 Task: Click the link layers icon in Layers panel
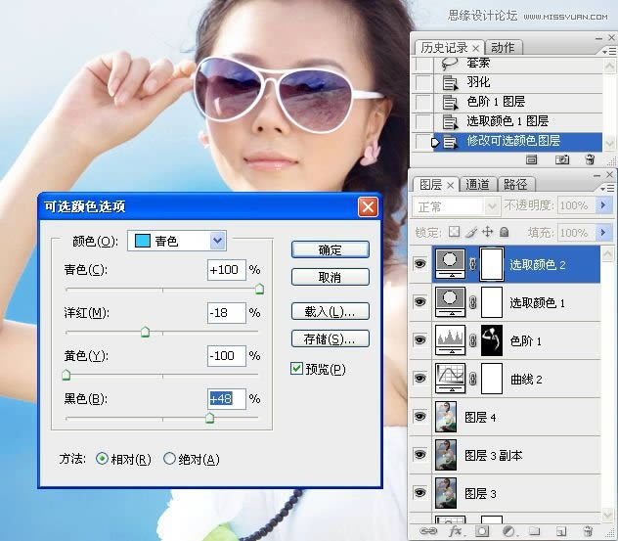(427, 531)
